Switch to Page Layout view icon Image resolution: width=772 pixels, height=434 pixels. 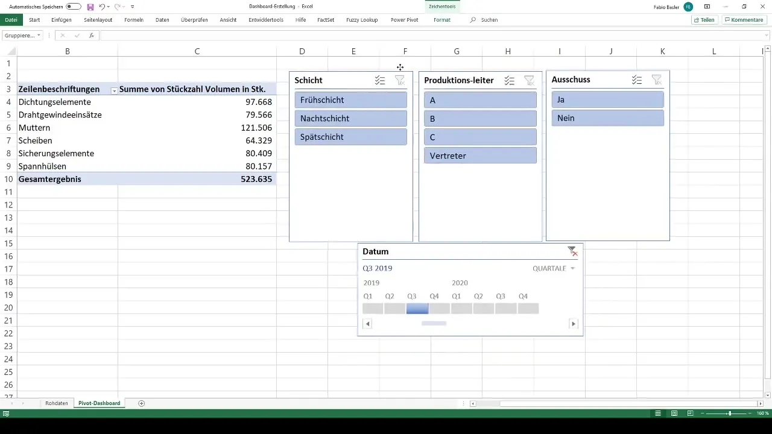coord(674,414)
